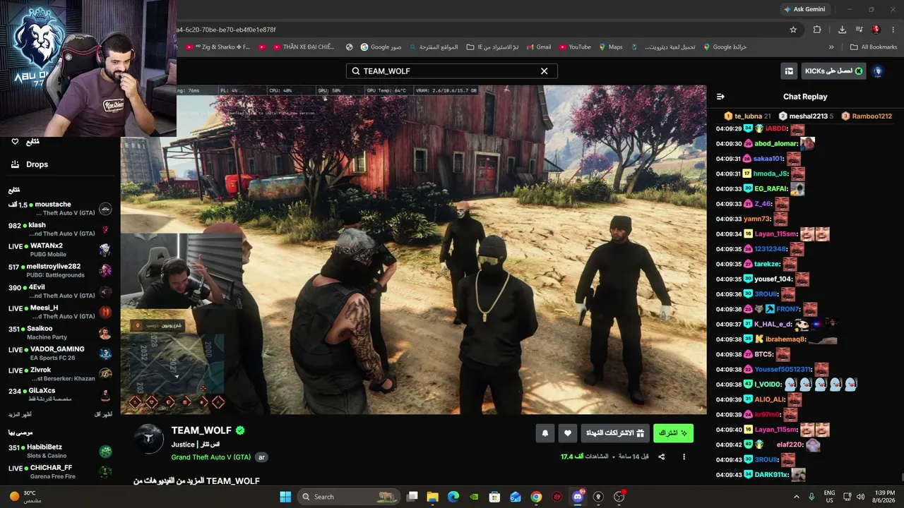Viewport: 904px width, 508px height.
Task: Open the Chrome three-dot menu
Action: 893,30
